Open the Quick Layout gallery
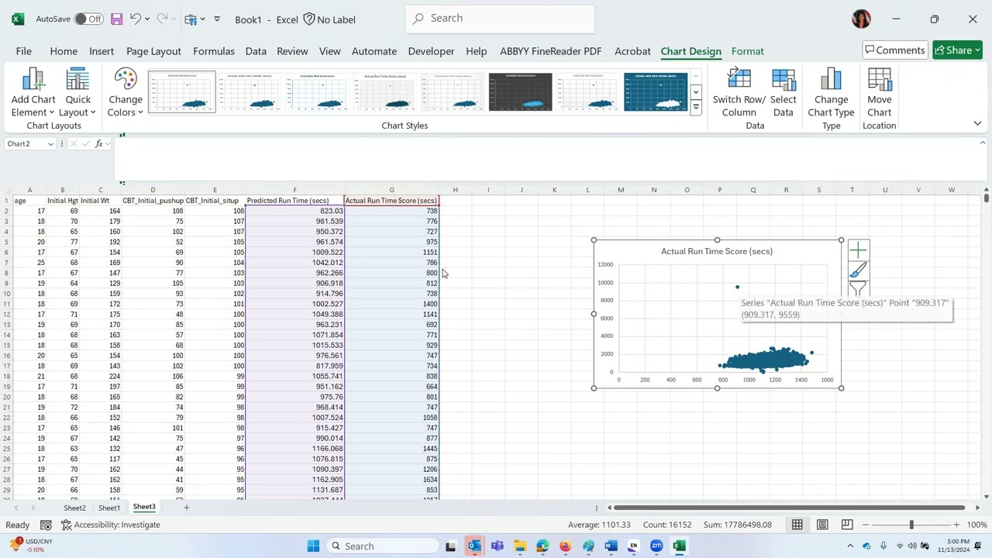Image resolution: width=992 pixels, height=558 pixels. tap(77, 92)
